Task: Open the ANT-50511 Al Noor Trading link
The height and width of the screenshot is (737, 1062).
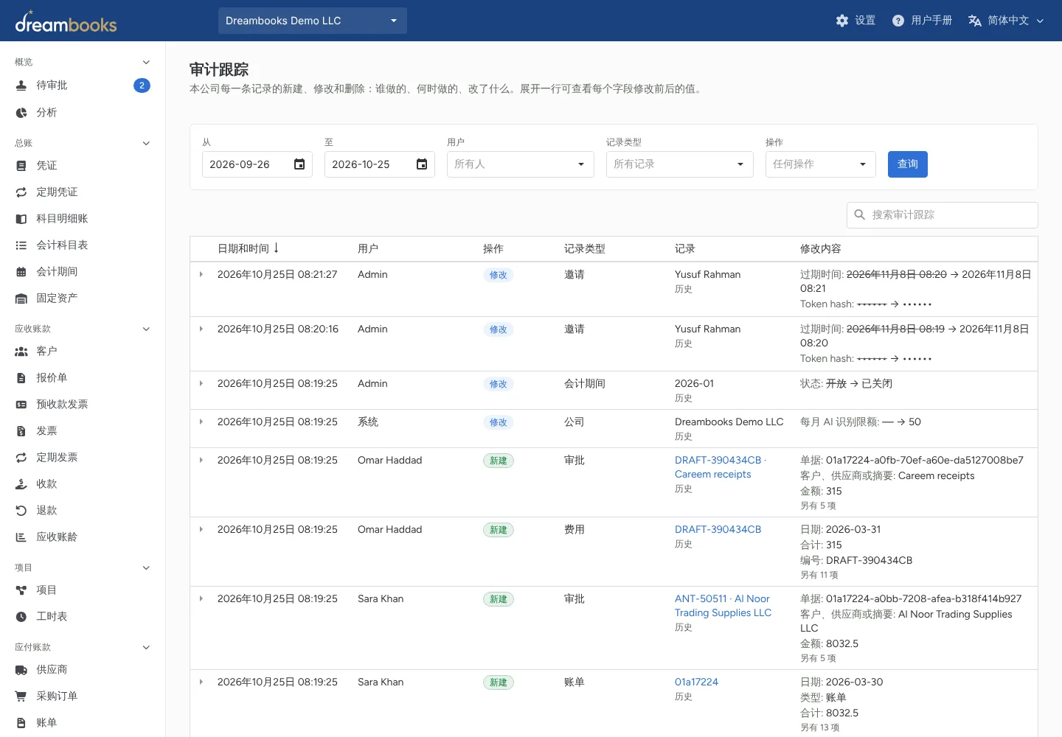Action: 723,606
